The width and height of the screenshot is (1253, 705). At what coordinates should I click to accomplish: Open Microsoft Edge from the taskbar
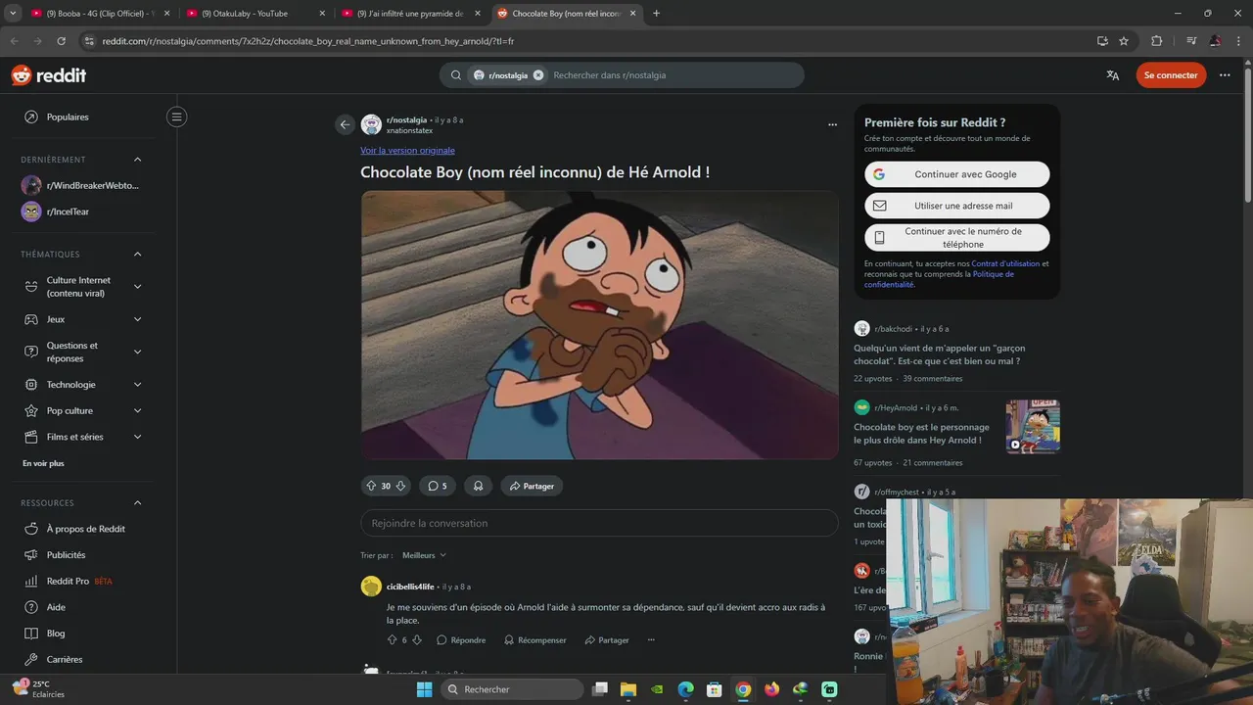pyautogui.click(x=686, y=689)
